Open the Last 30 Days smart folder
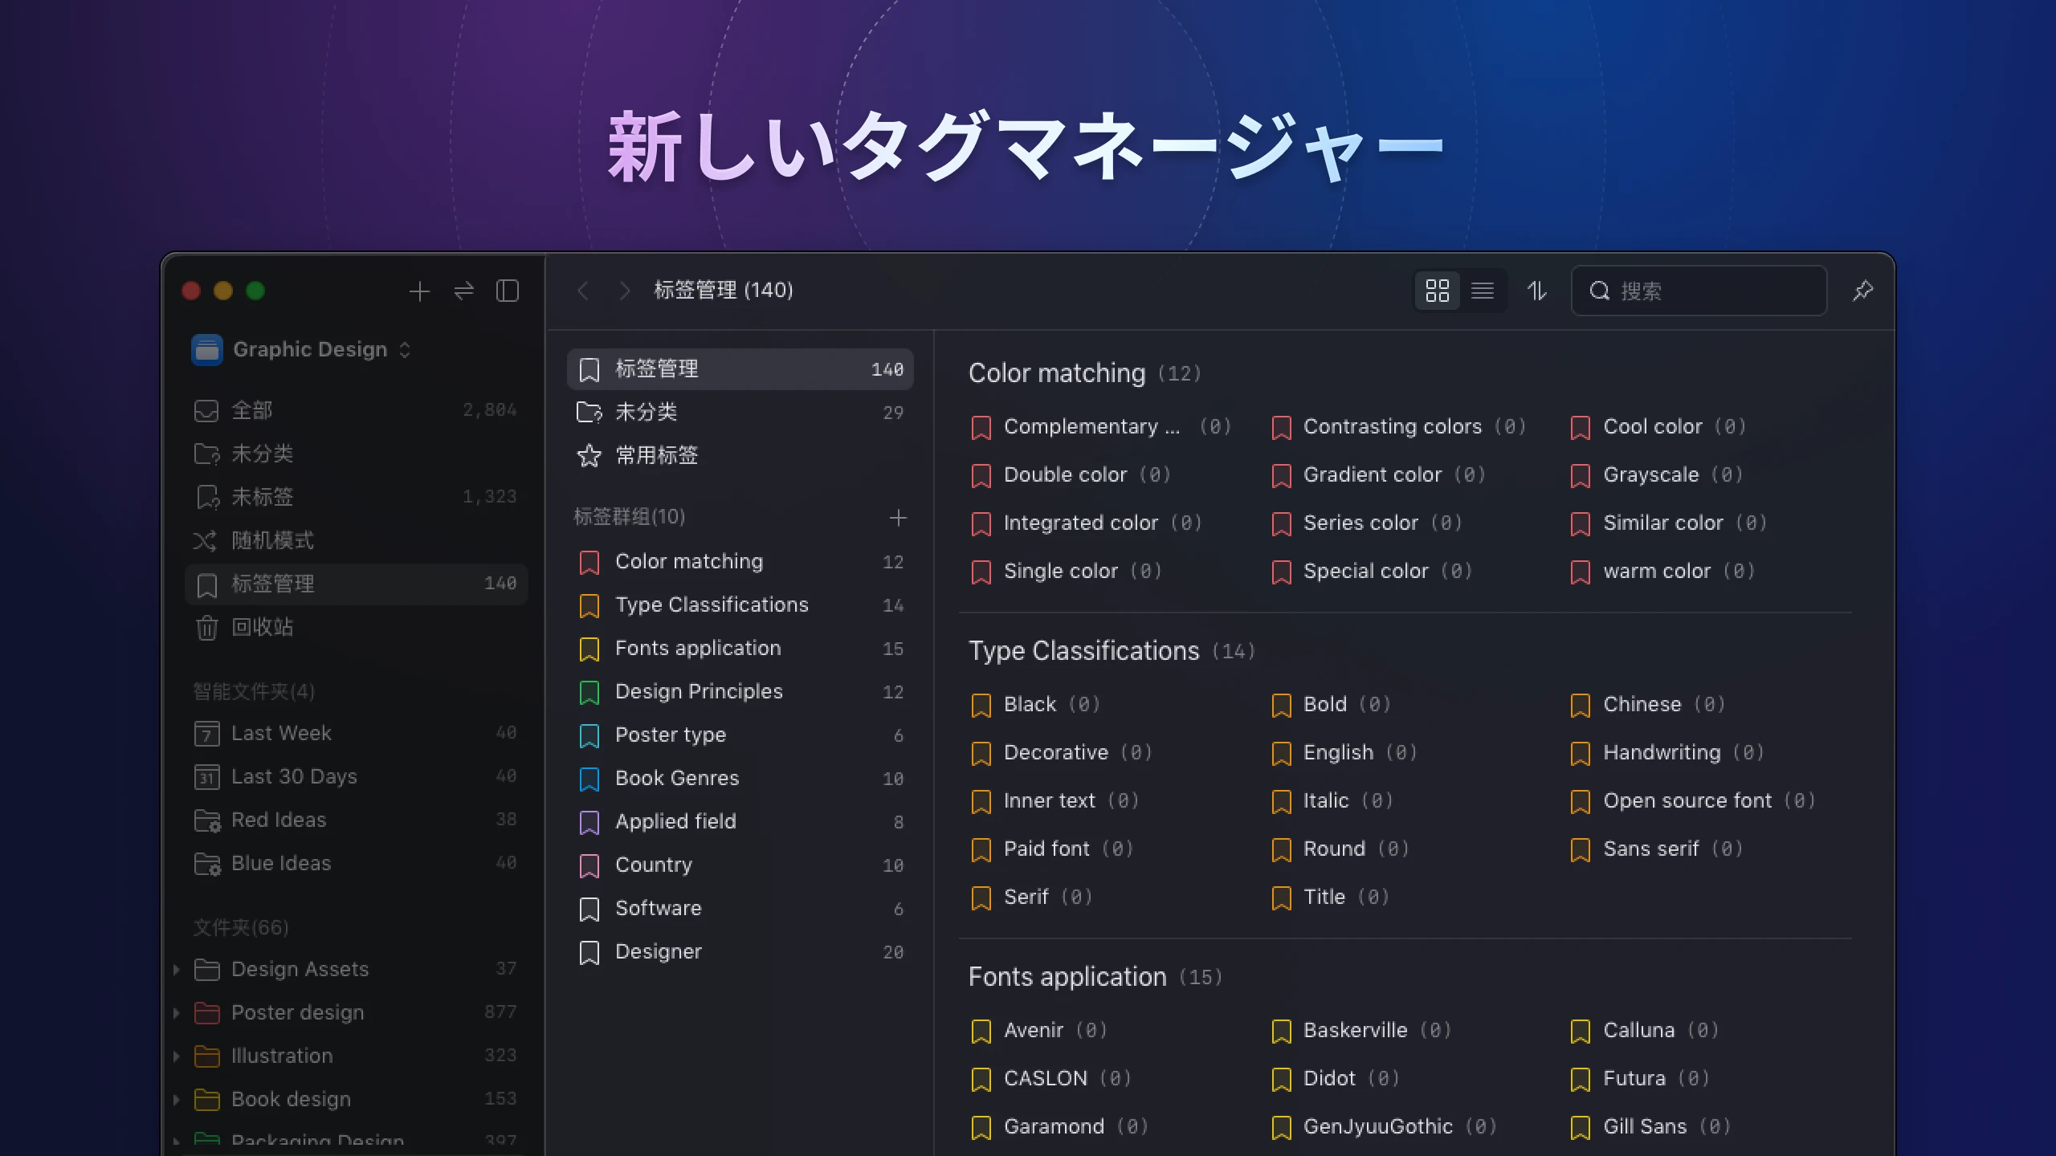The image size is (2056, 1156). click(356, 776)
